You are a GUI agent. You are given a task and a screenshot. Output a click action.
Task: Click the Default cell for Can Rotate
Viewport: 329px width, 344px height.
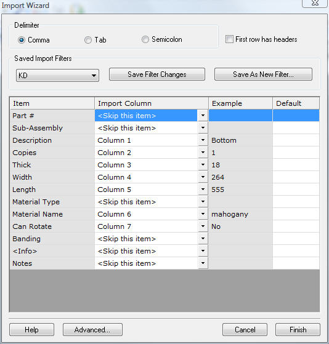[x=296, y=226]
